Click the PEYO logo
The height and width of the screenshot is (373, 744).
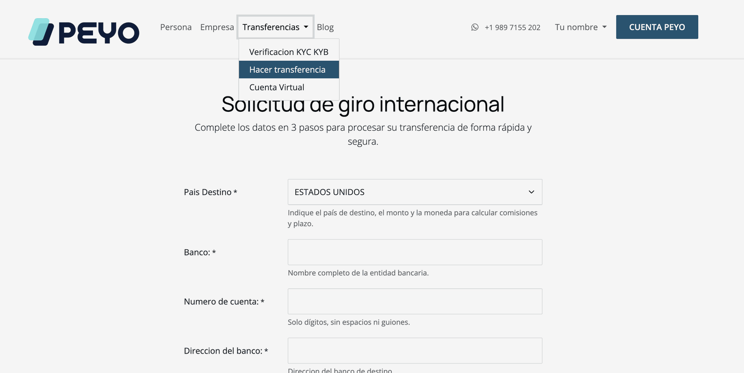tap(84, 32)
